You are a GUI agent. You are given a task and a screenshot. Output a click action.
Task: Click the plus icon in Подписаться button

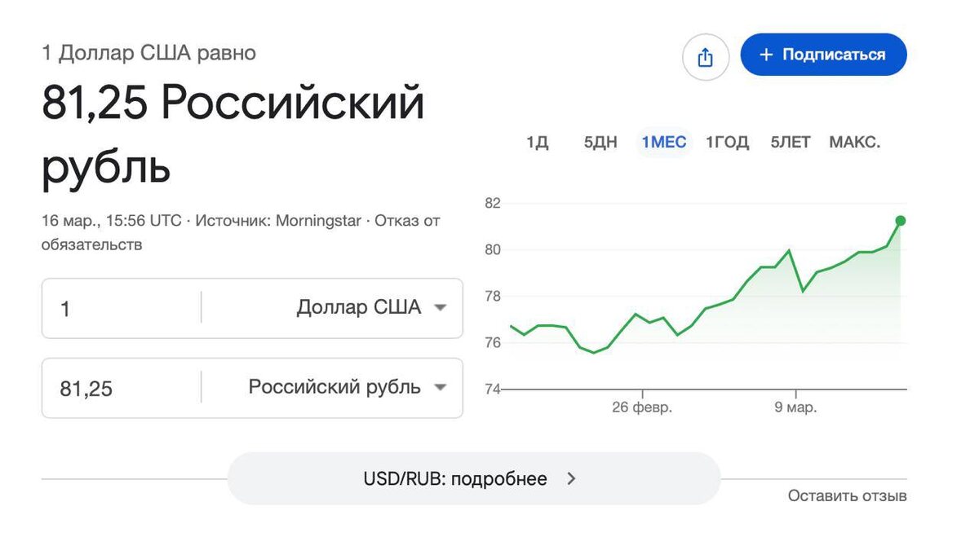coord(765,55)
